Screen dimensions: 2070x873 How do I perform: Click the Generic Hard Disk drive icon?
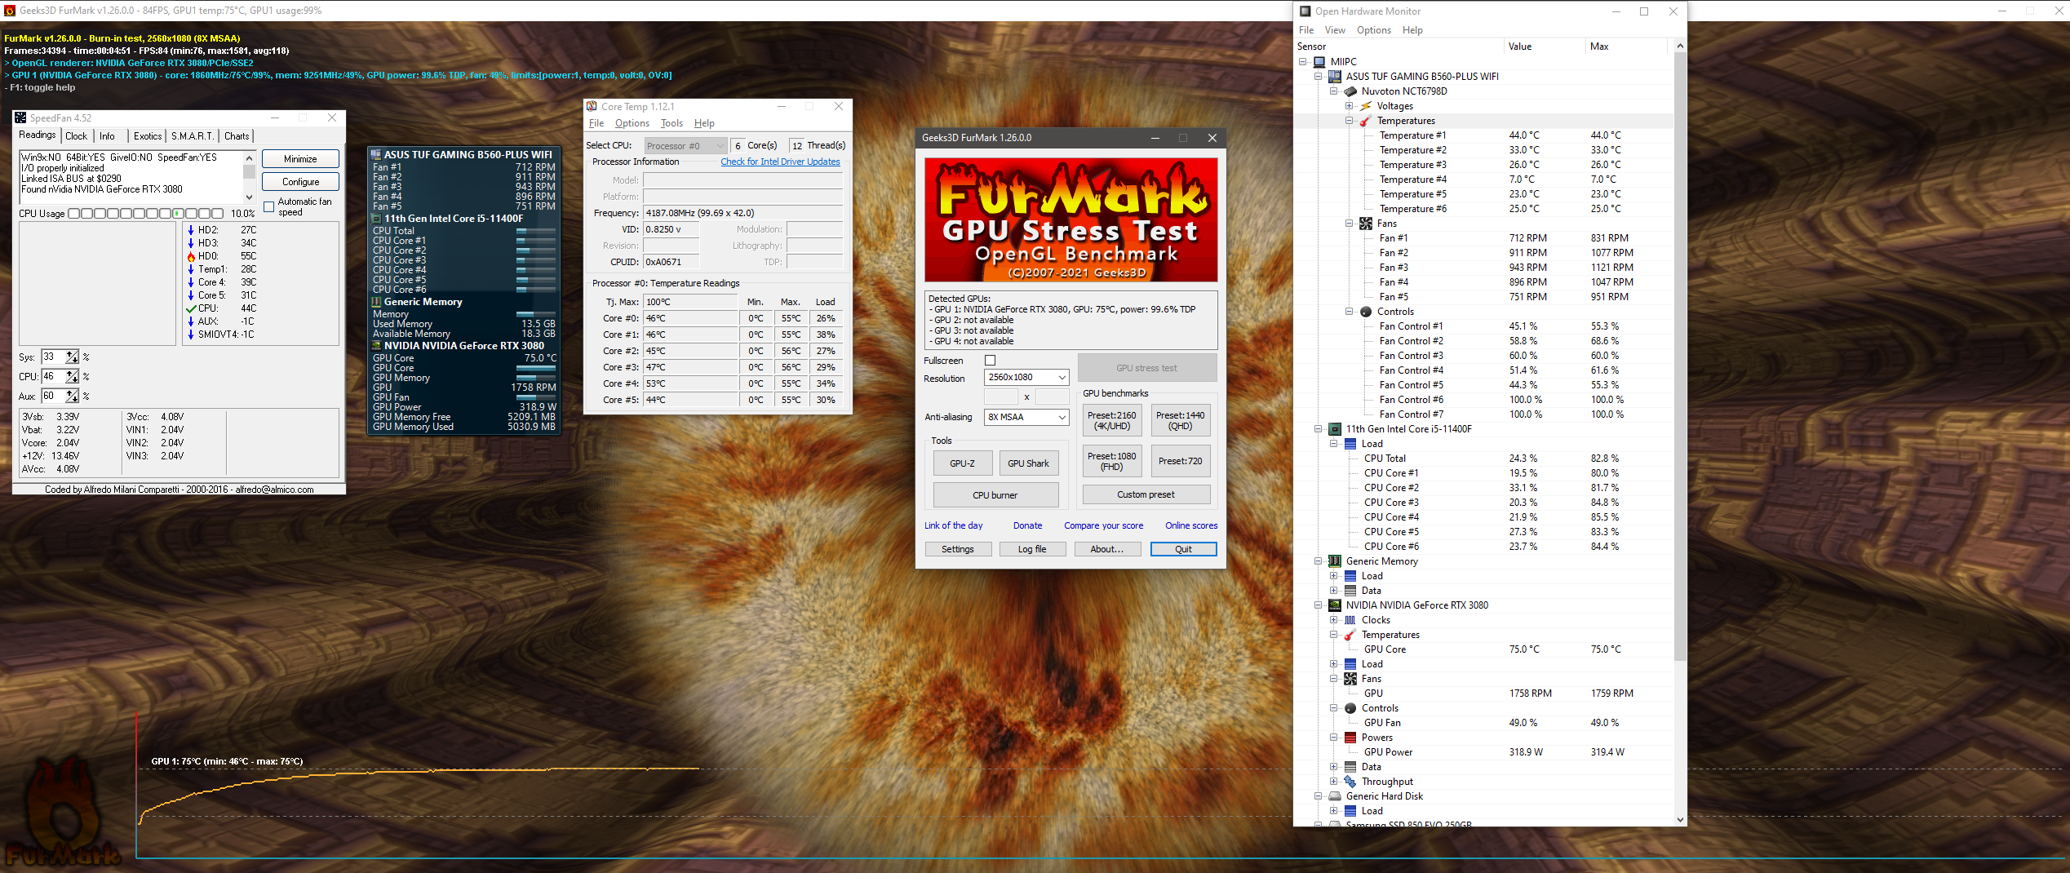[1335, 796]
